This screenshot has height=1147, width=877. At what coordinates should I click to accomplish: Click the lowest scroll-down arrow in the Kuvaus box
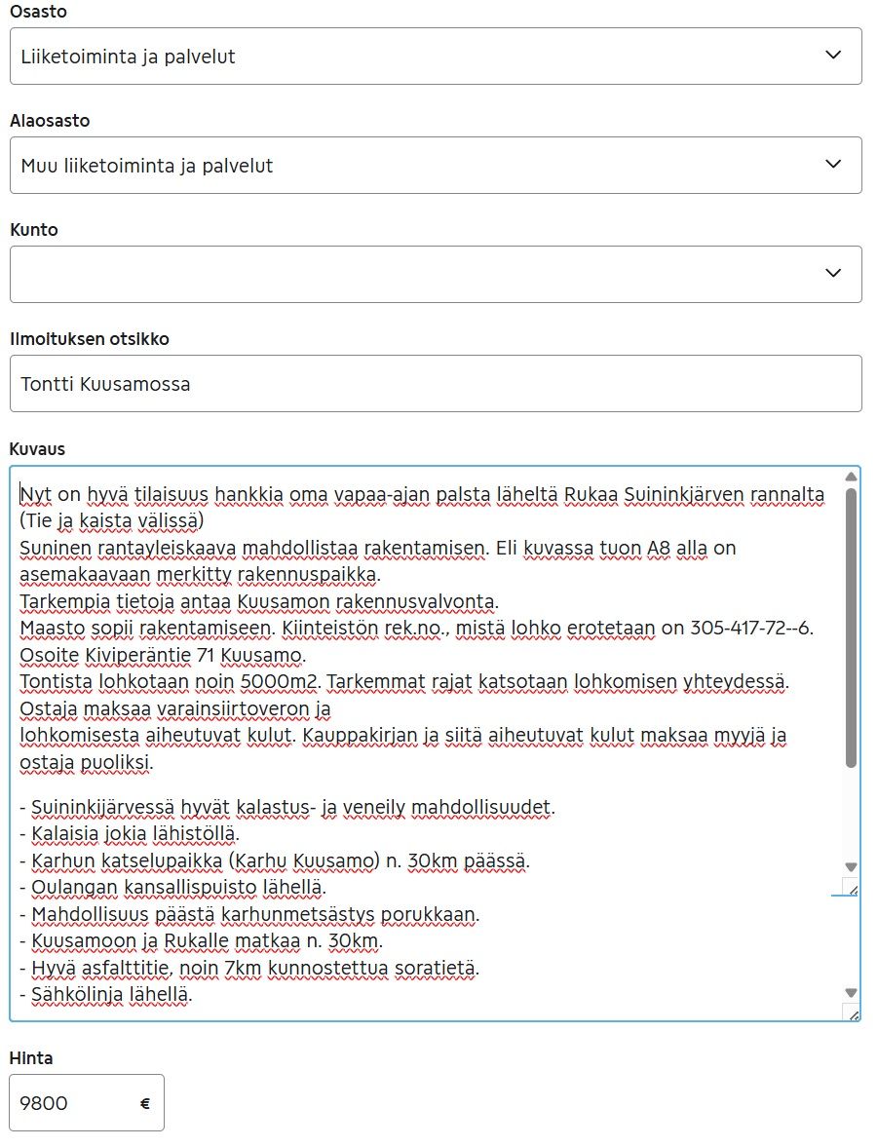[x=851, y=992]
